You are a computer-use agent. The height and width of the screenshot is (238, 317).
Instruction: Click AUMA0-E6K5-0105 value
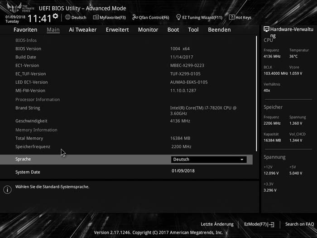point(189,82)
